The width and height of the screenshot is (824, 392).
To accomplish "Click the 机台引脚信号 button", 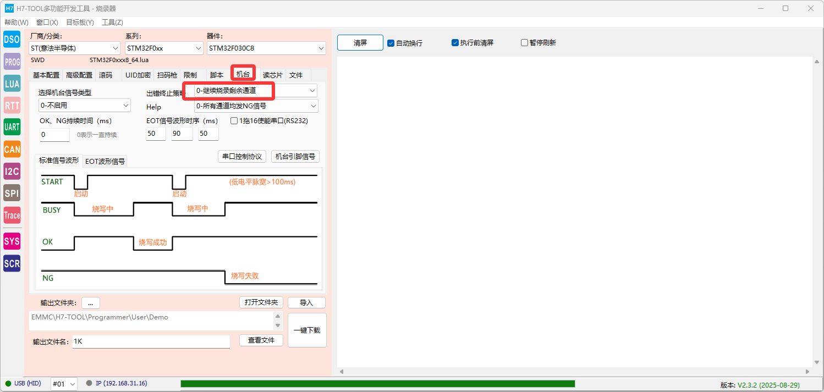I will point(295,157).
